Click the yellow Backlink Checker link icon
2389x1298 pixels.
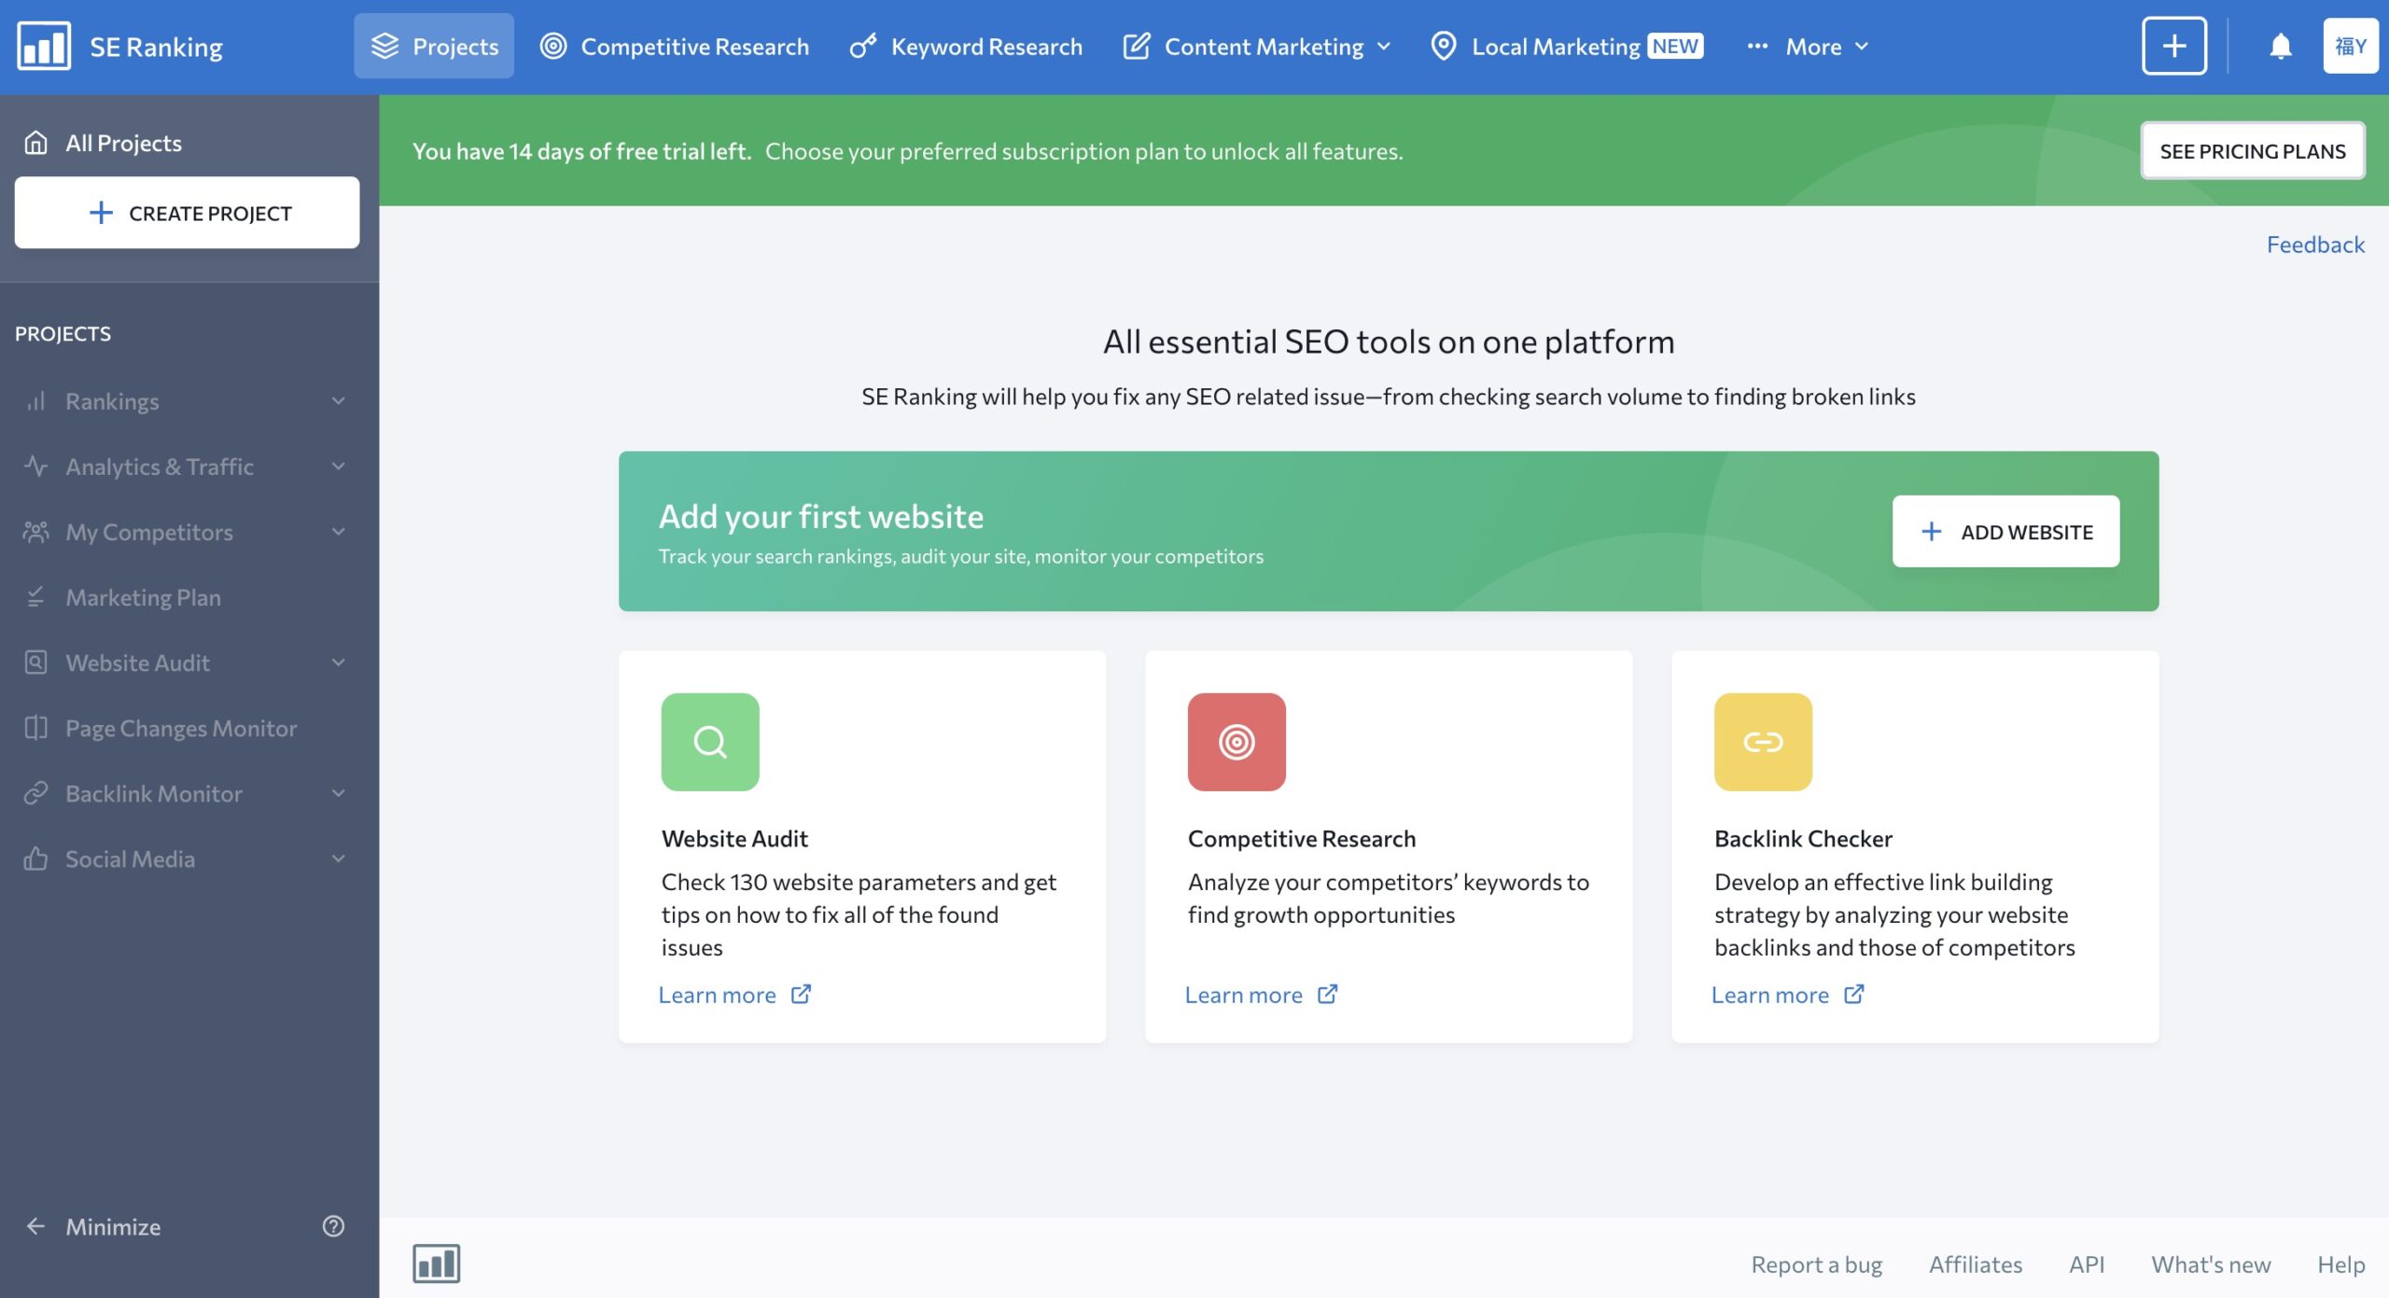coord(1763,742)
